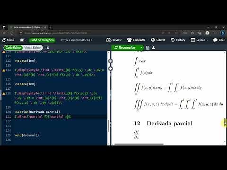Viewport: 227px width, 170px height.
Task: Click the \vspace{3mm} text on line 112
Action: tap(25, 61)
